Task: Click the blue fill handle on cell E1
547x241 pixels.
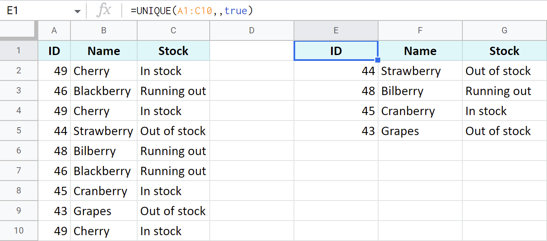Action: coord(377,60)
